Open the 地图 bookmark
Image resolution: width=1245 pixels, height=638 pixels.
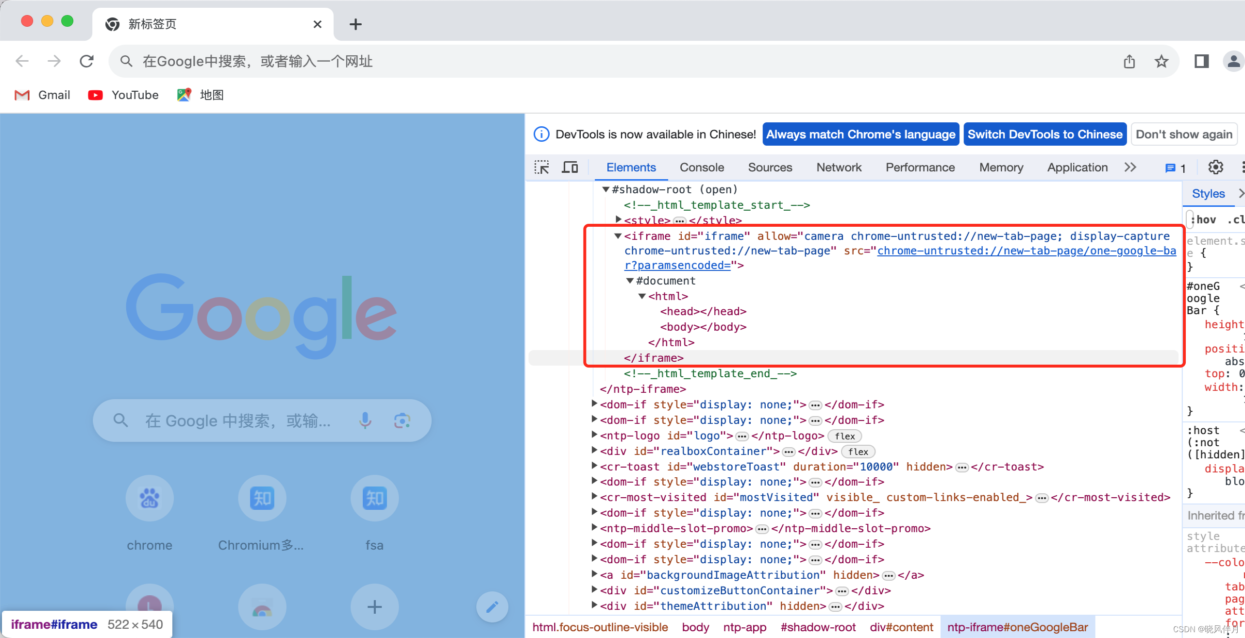pyautogui.click(x=201, y=95)
